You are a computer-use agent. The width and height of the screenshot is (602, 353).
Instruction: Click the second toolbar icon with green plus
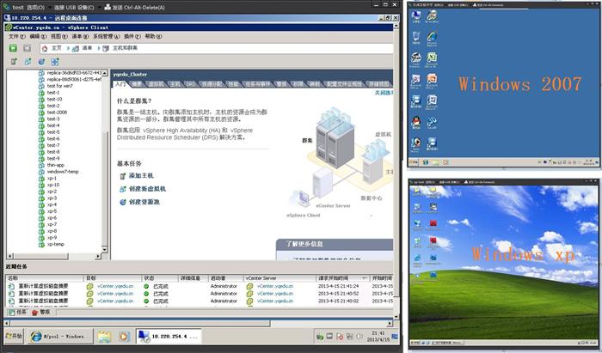[x=28, y=61]
